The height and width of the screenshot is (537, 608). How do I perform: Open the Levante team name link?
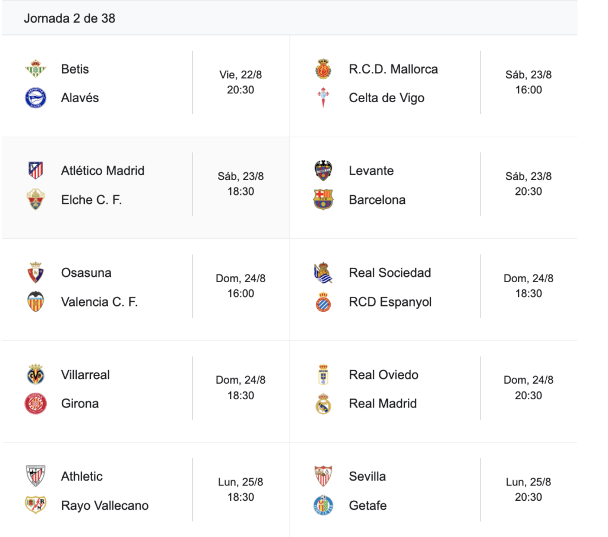371,170
